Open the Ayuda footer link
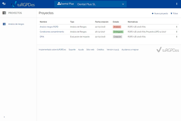This screenshot has height=121, width=181. (x=81, y=50)
